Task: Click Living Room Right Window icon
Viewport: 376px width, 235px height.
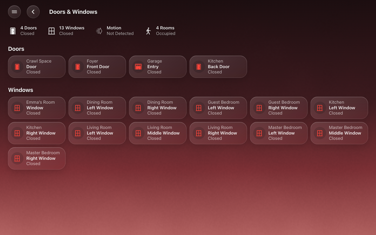Action: tap(199, 133)
